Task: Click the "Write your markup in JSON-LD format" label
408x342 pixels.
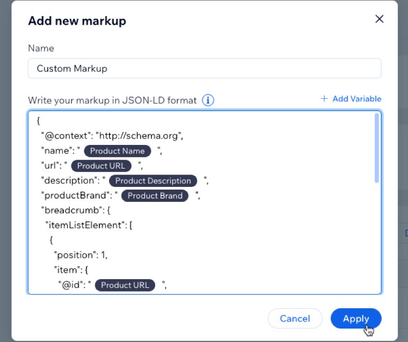Action: tap(112, 100)
